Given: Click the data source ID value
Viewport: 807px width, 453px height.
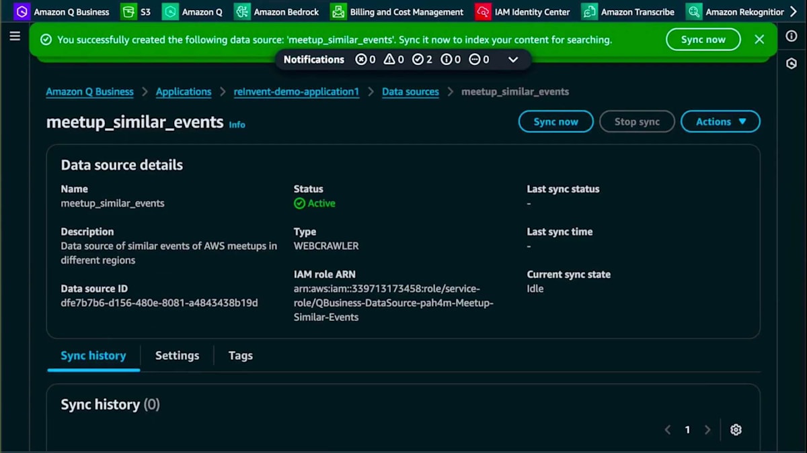Looking at the screenshot, I should (159, 303).
